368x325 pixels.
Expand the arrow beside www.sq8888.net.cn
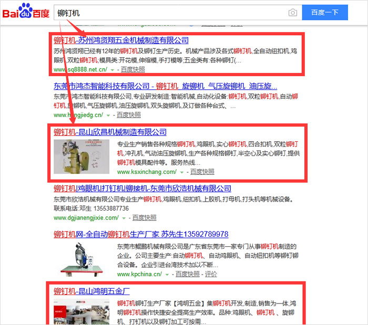click(x=113, y=70)
